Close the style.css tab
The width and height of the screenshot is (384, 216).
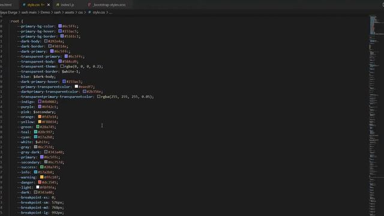point(49,5)
